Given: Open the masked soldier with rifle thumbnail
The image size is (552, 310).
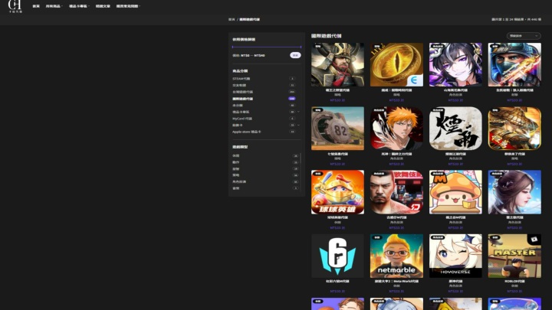Looking at the screenshot, I should pos(514,64).
